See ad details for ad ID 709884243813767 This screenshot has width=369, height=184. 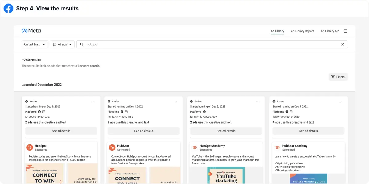tap(61, 131)
